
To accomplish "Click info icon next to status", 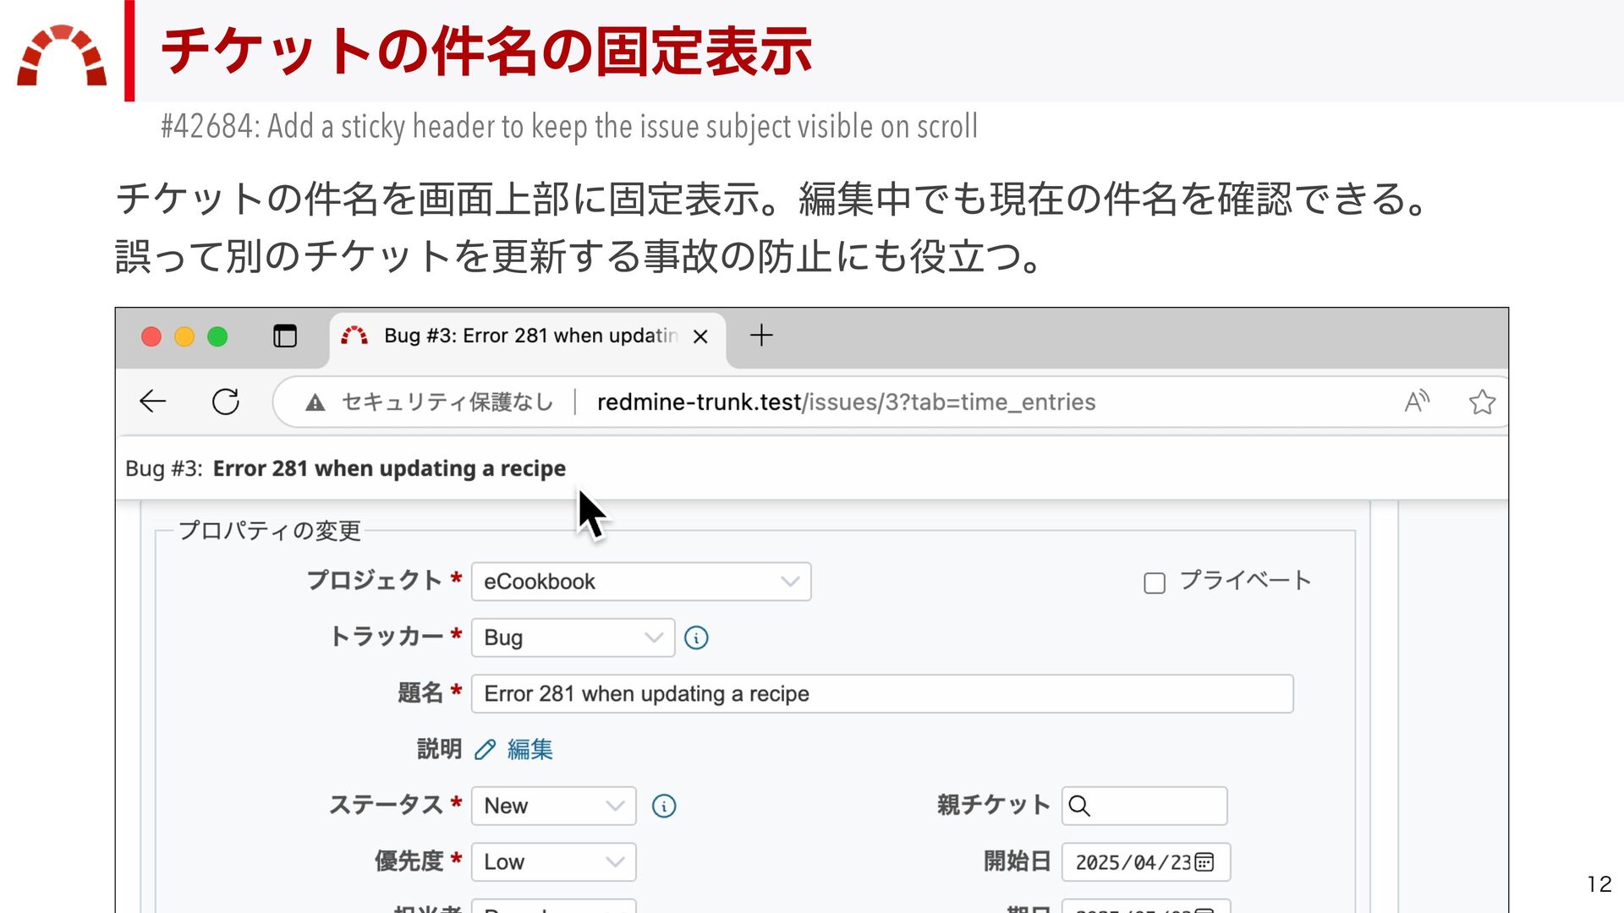I will (664, 806).
